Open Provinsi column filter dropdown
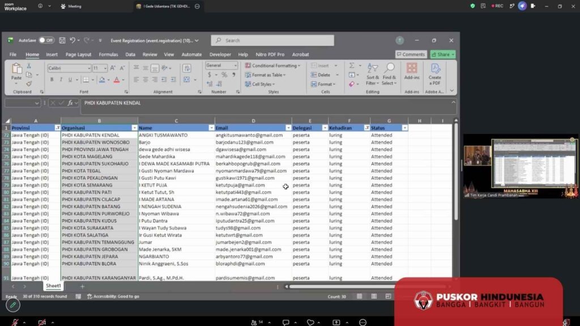The height and width of the screenshot is (326, 580). pos(58,128)
